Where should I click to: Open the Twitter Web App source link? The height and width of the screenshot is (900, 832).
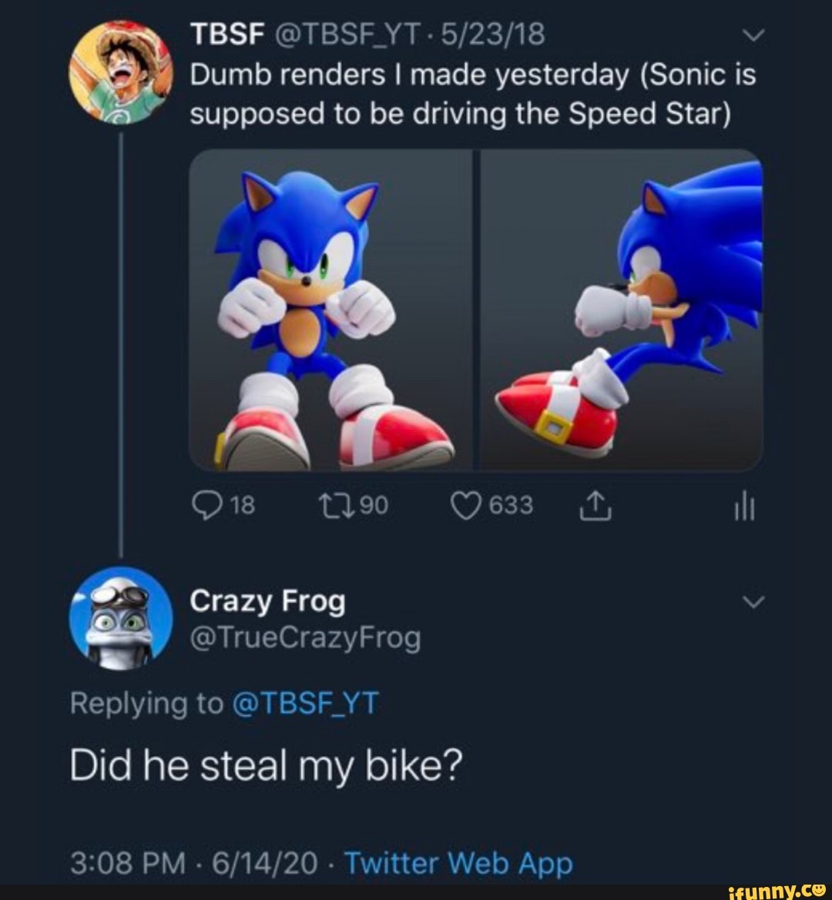(x=459, y=863)
